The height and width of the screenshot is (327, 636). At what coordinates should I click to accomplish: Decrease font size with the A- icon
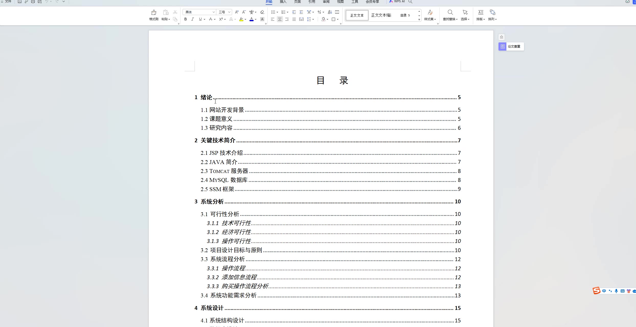(x=244, y=12)
